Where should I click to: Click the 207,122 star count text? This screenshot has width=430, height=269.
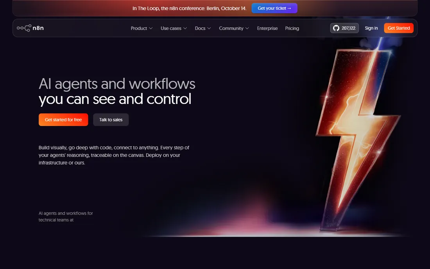pyautogui.click(x=348, y=28)
